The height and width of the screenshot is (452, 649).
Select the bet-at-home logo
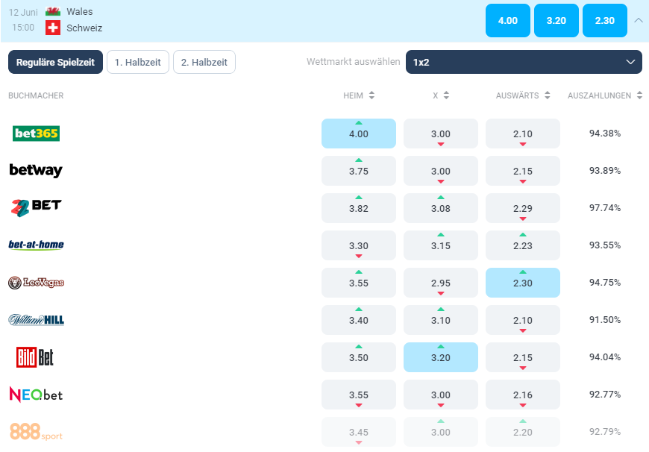tap(36, 245)
